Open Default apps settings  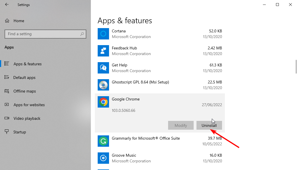[24, 77]
